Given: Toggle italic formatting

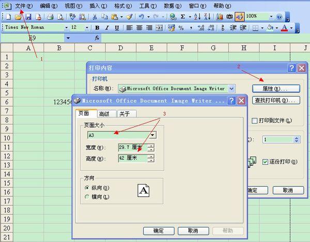Looking at the screenshot, I should click(107, 28).
